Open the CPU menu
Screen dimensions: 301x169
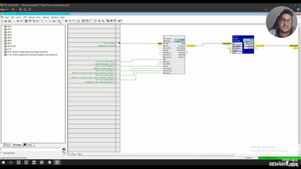pos(25,17)
